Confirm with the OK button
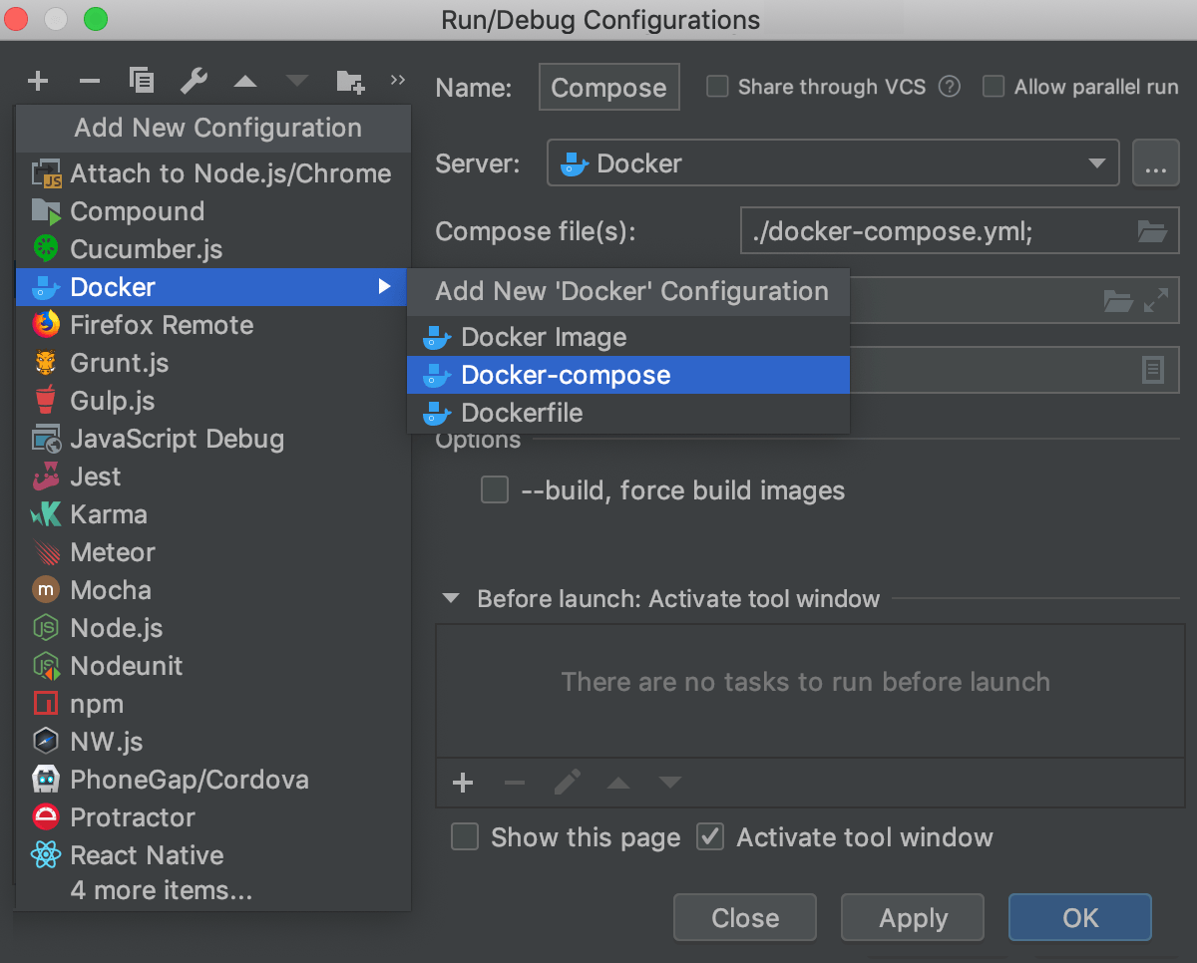Image resolution: width=1197 pixels, height=963 pixels. pyautogui.click(x=1080, y=918)
